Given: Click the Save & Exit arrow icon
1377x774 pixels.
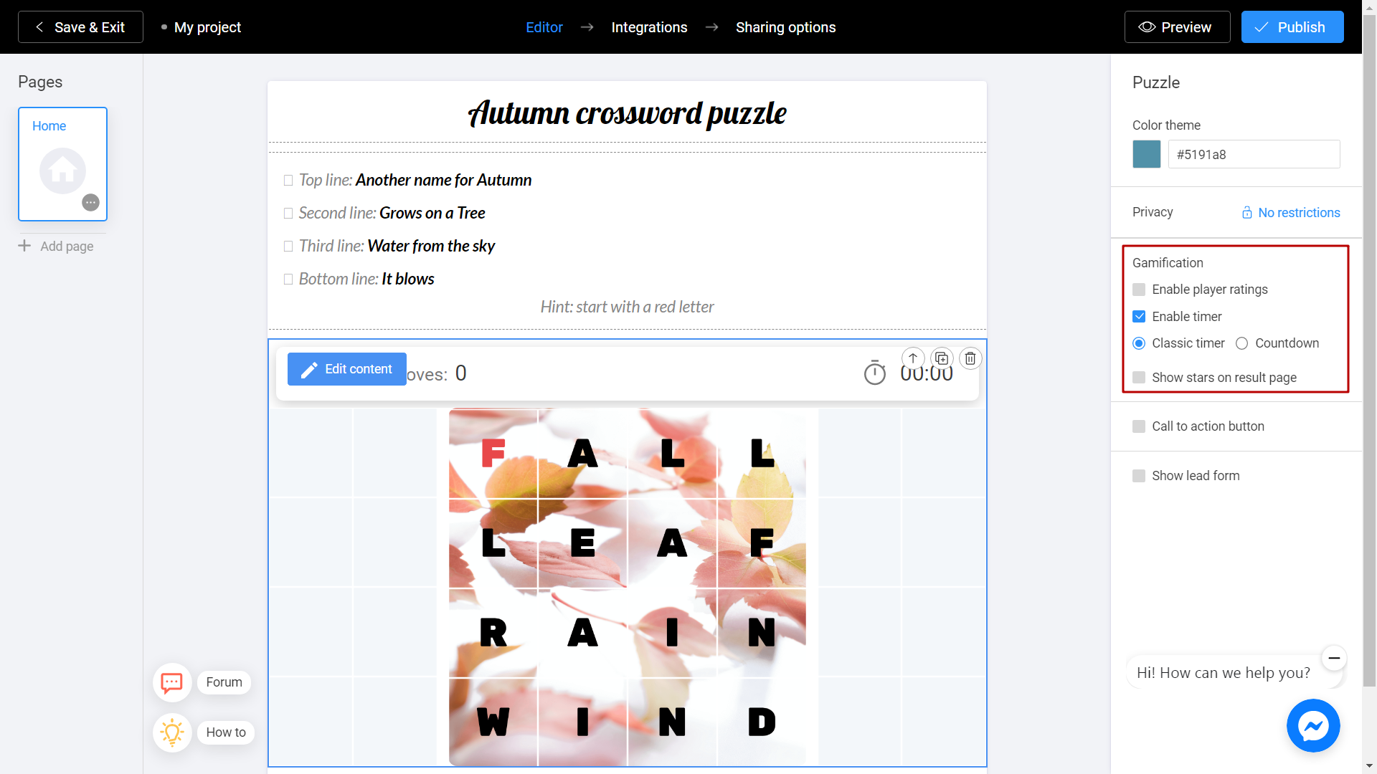Looking at the screenshot, I should pyautogui.click(x=39, y=27).
